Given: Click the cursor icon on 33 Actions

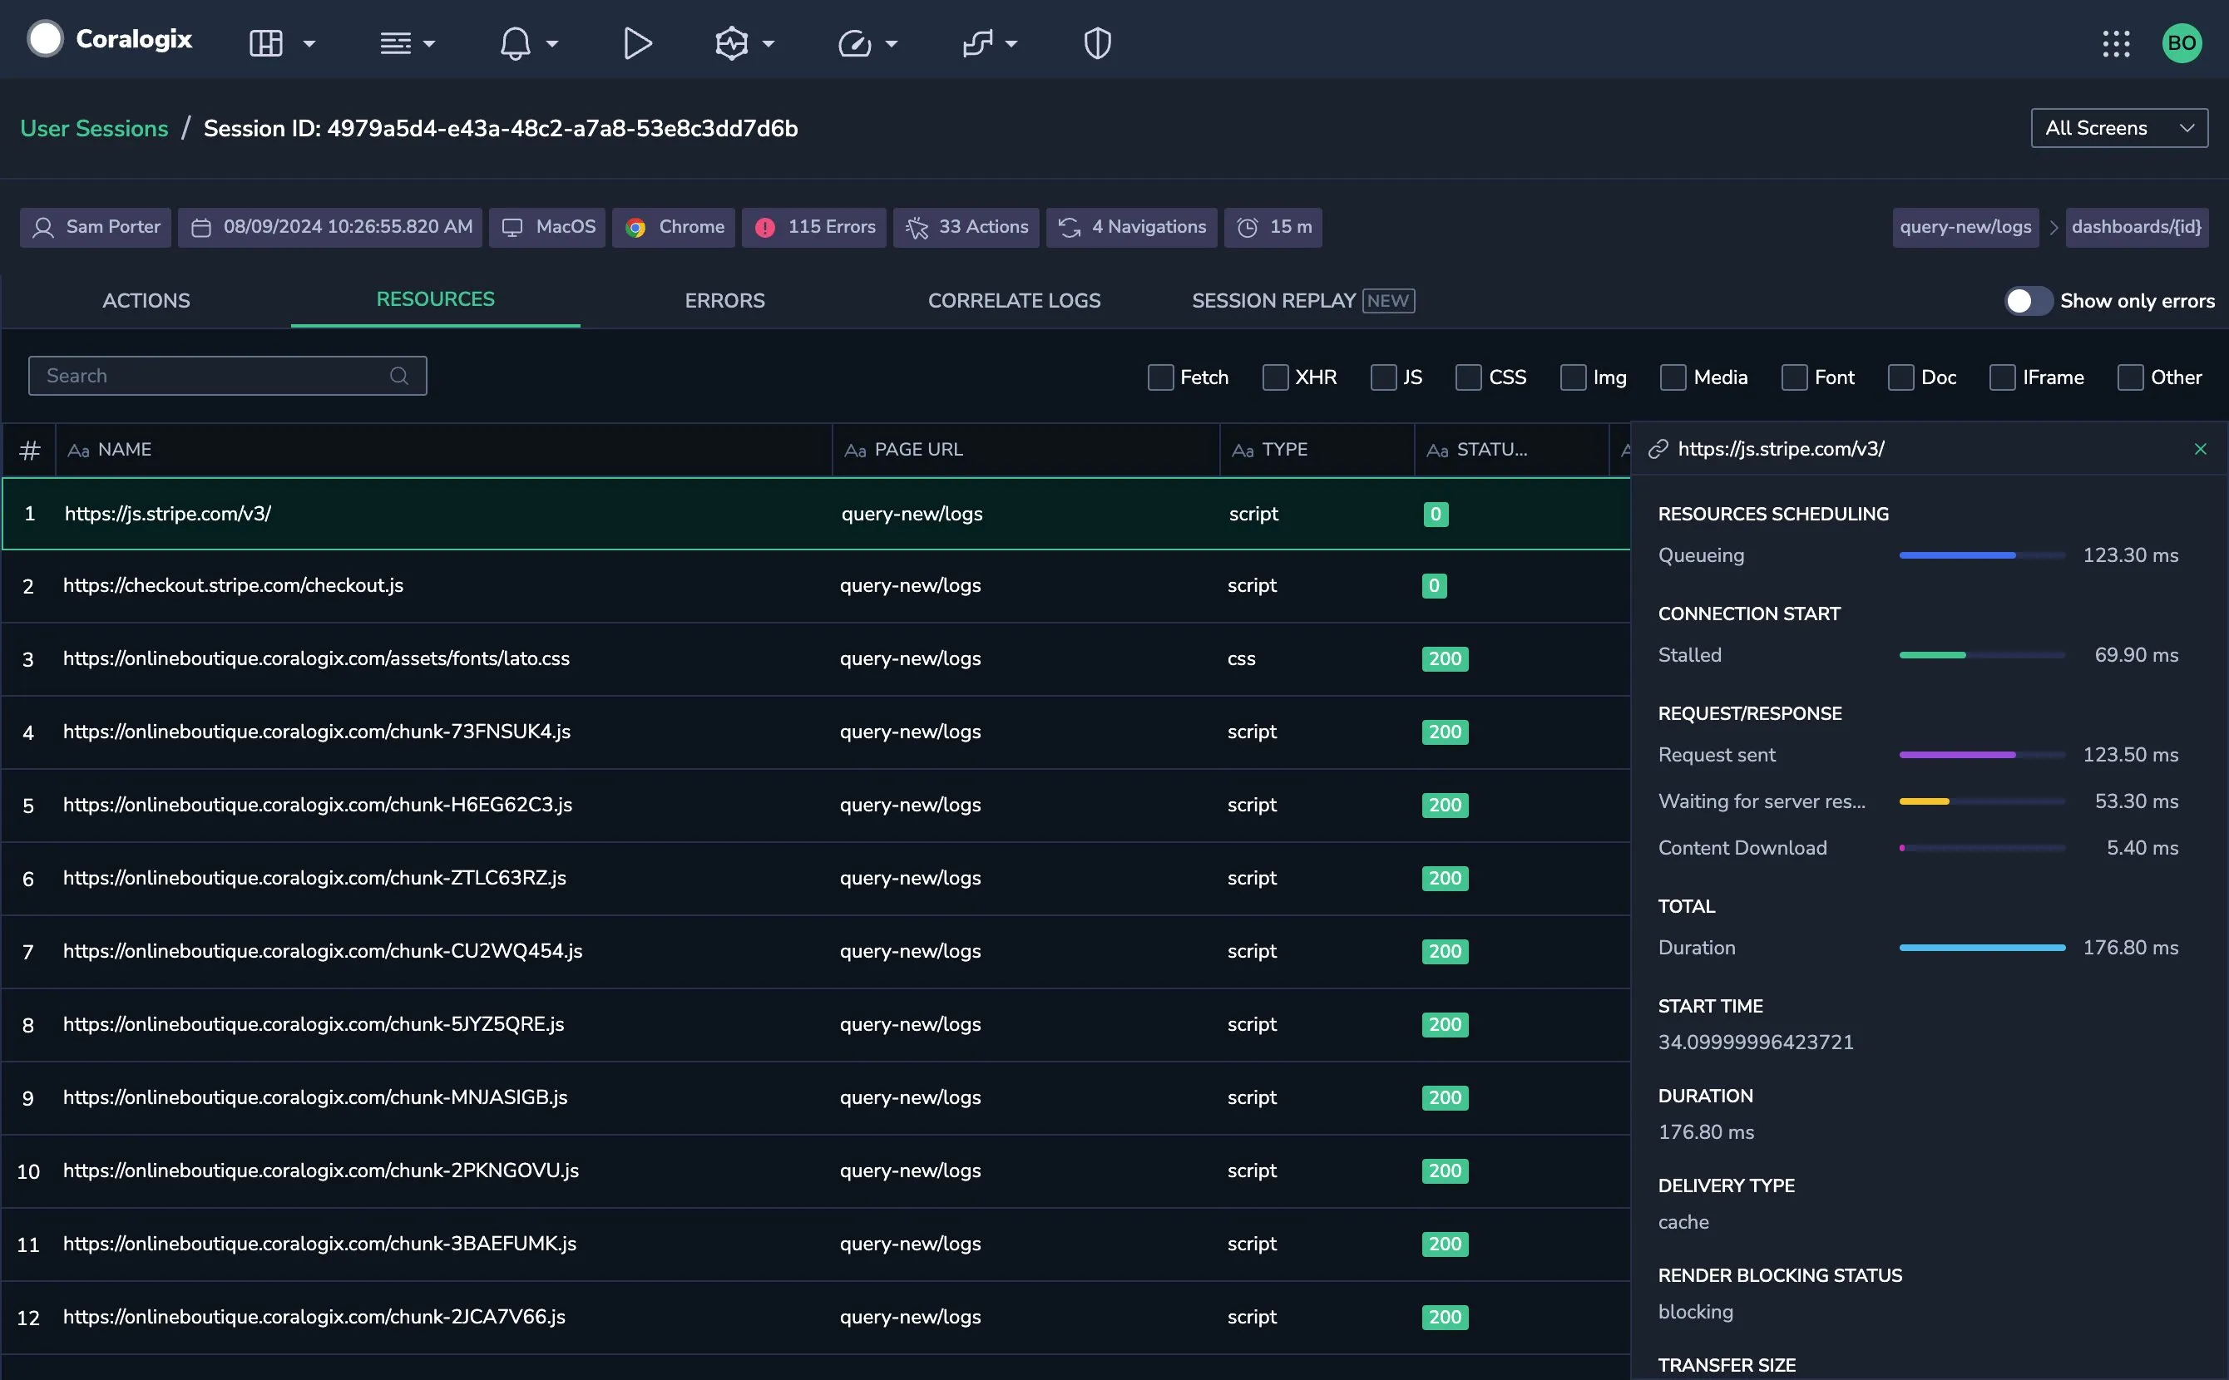Looking at the screenshot, I should point(916,227).
